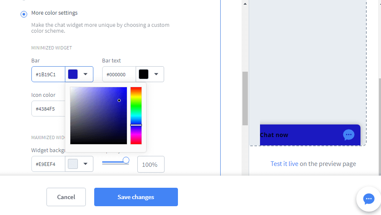Click the chat bubble icon in preview bar
Screen dimensions: 381x215
click(349, 135)
